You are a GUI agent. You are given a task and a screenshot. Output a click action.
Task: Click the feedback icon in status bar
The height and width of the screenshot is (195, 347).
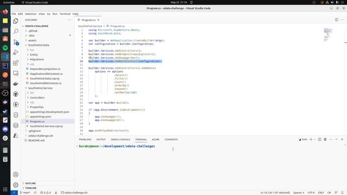pos(336,193)
